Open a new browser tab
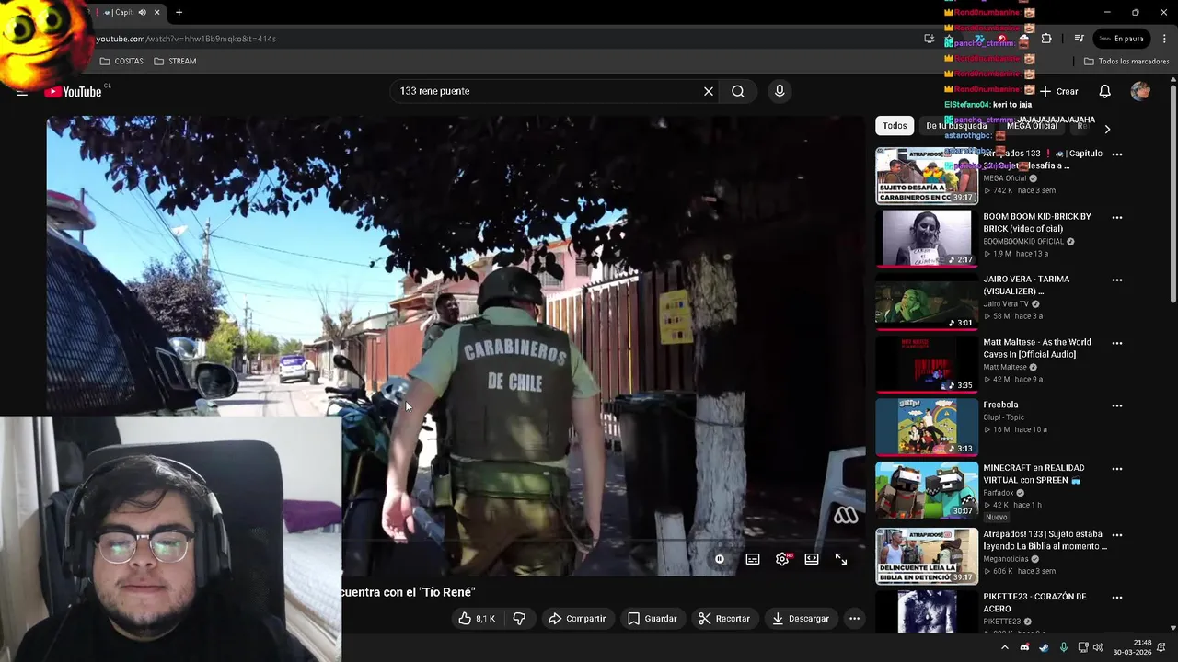 tap(179, 12)
